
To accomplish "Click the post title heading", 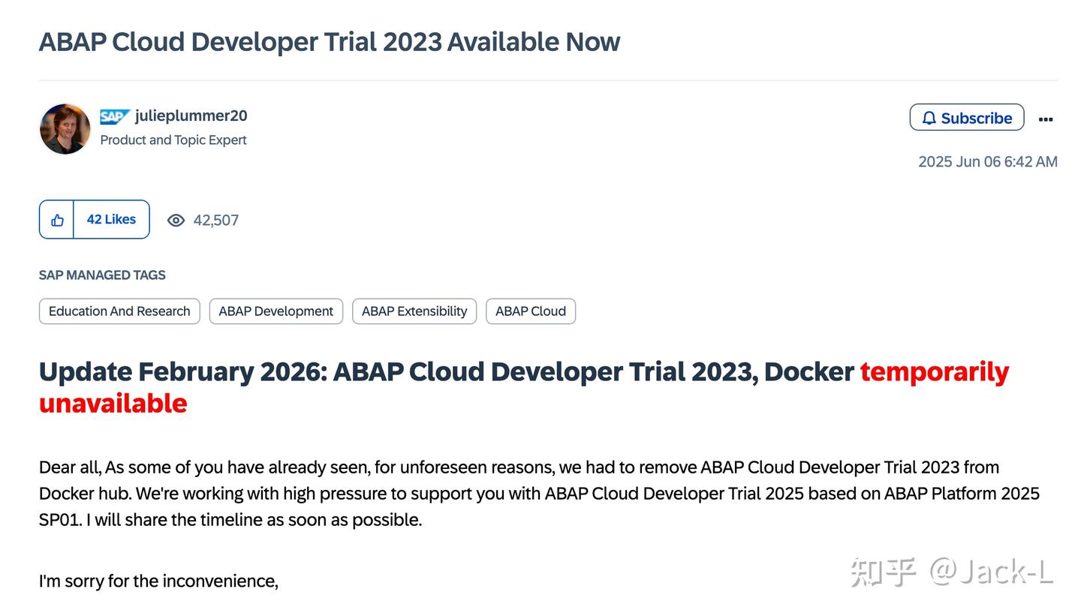I will pos(329,42).
